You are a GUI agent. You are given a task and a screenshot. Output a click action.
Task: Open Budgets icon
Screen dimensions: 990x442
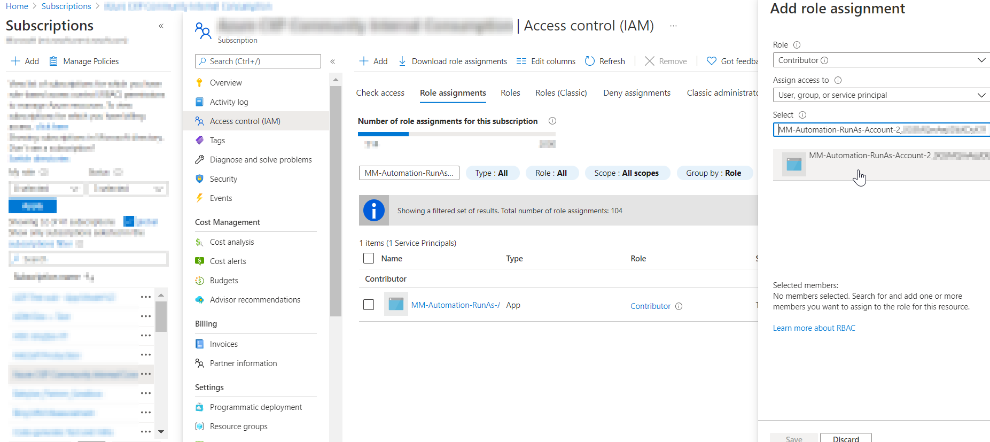199,281
